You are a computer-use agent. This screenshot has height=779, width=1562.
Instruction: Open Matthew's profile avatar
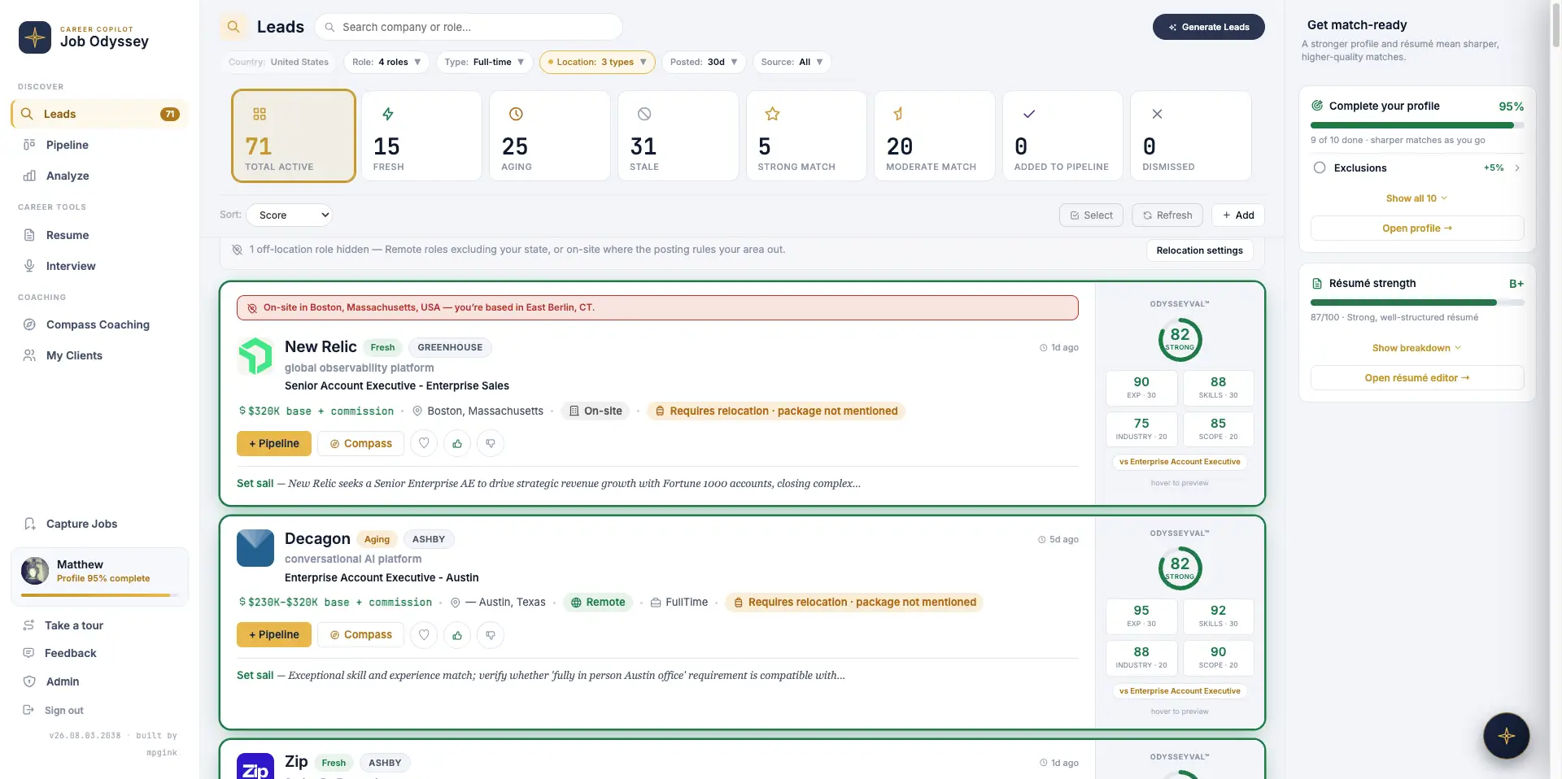pos(35,571)
